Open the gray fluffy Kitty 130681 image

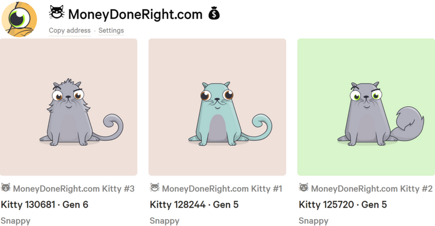pyautogui.click(x=69, y=107)
